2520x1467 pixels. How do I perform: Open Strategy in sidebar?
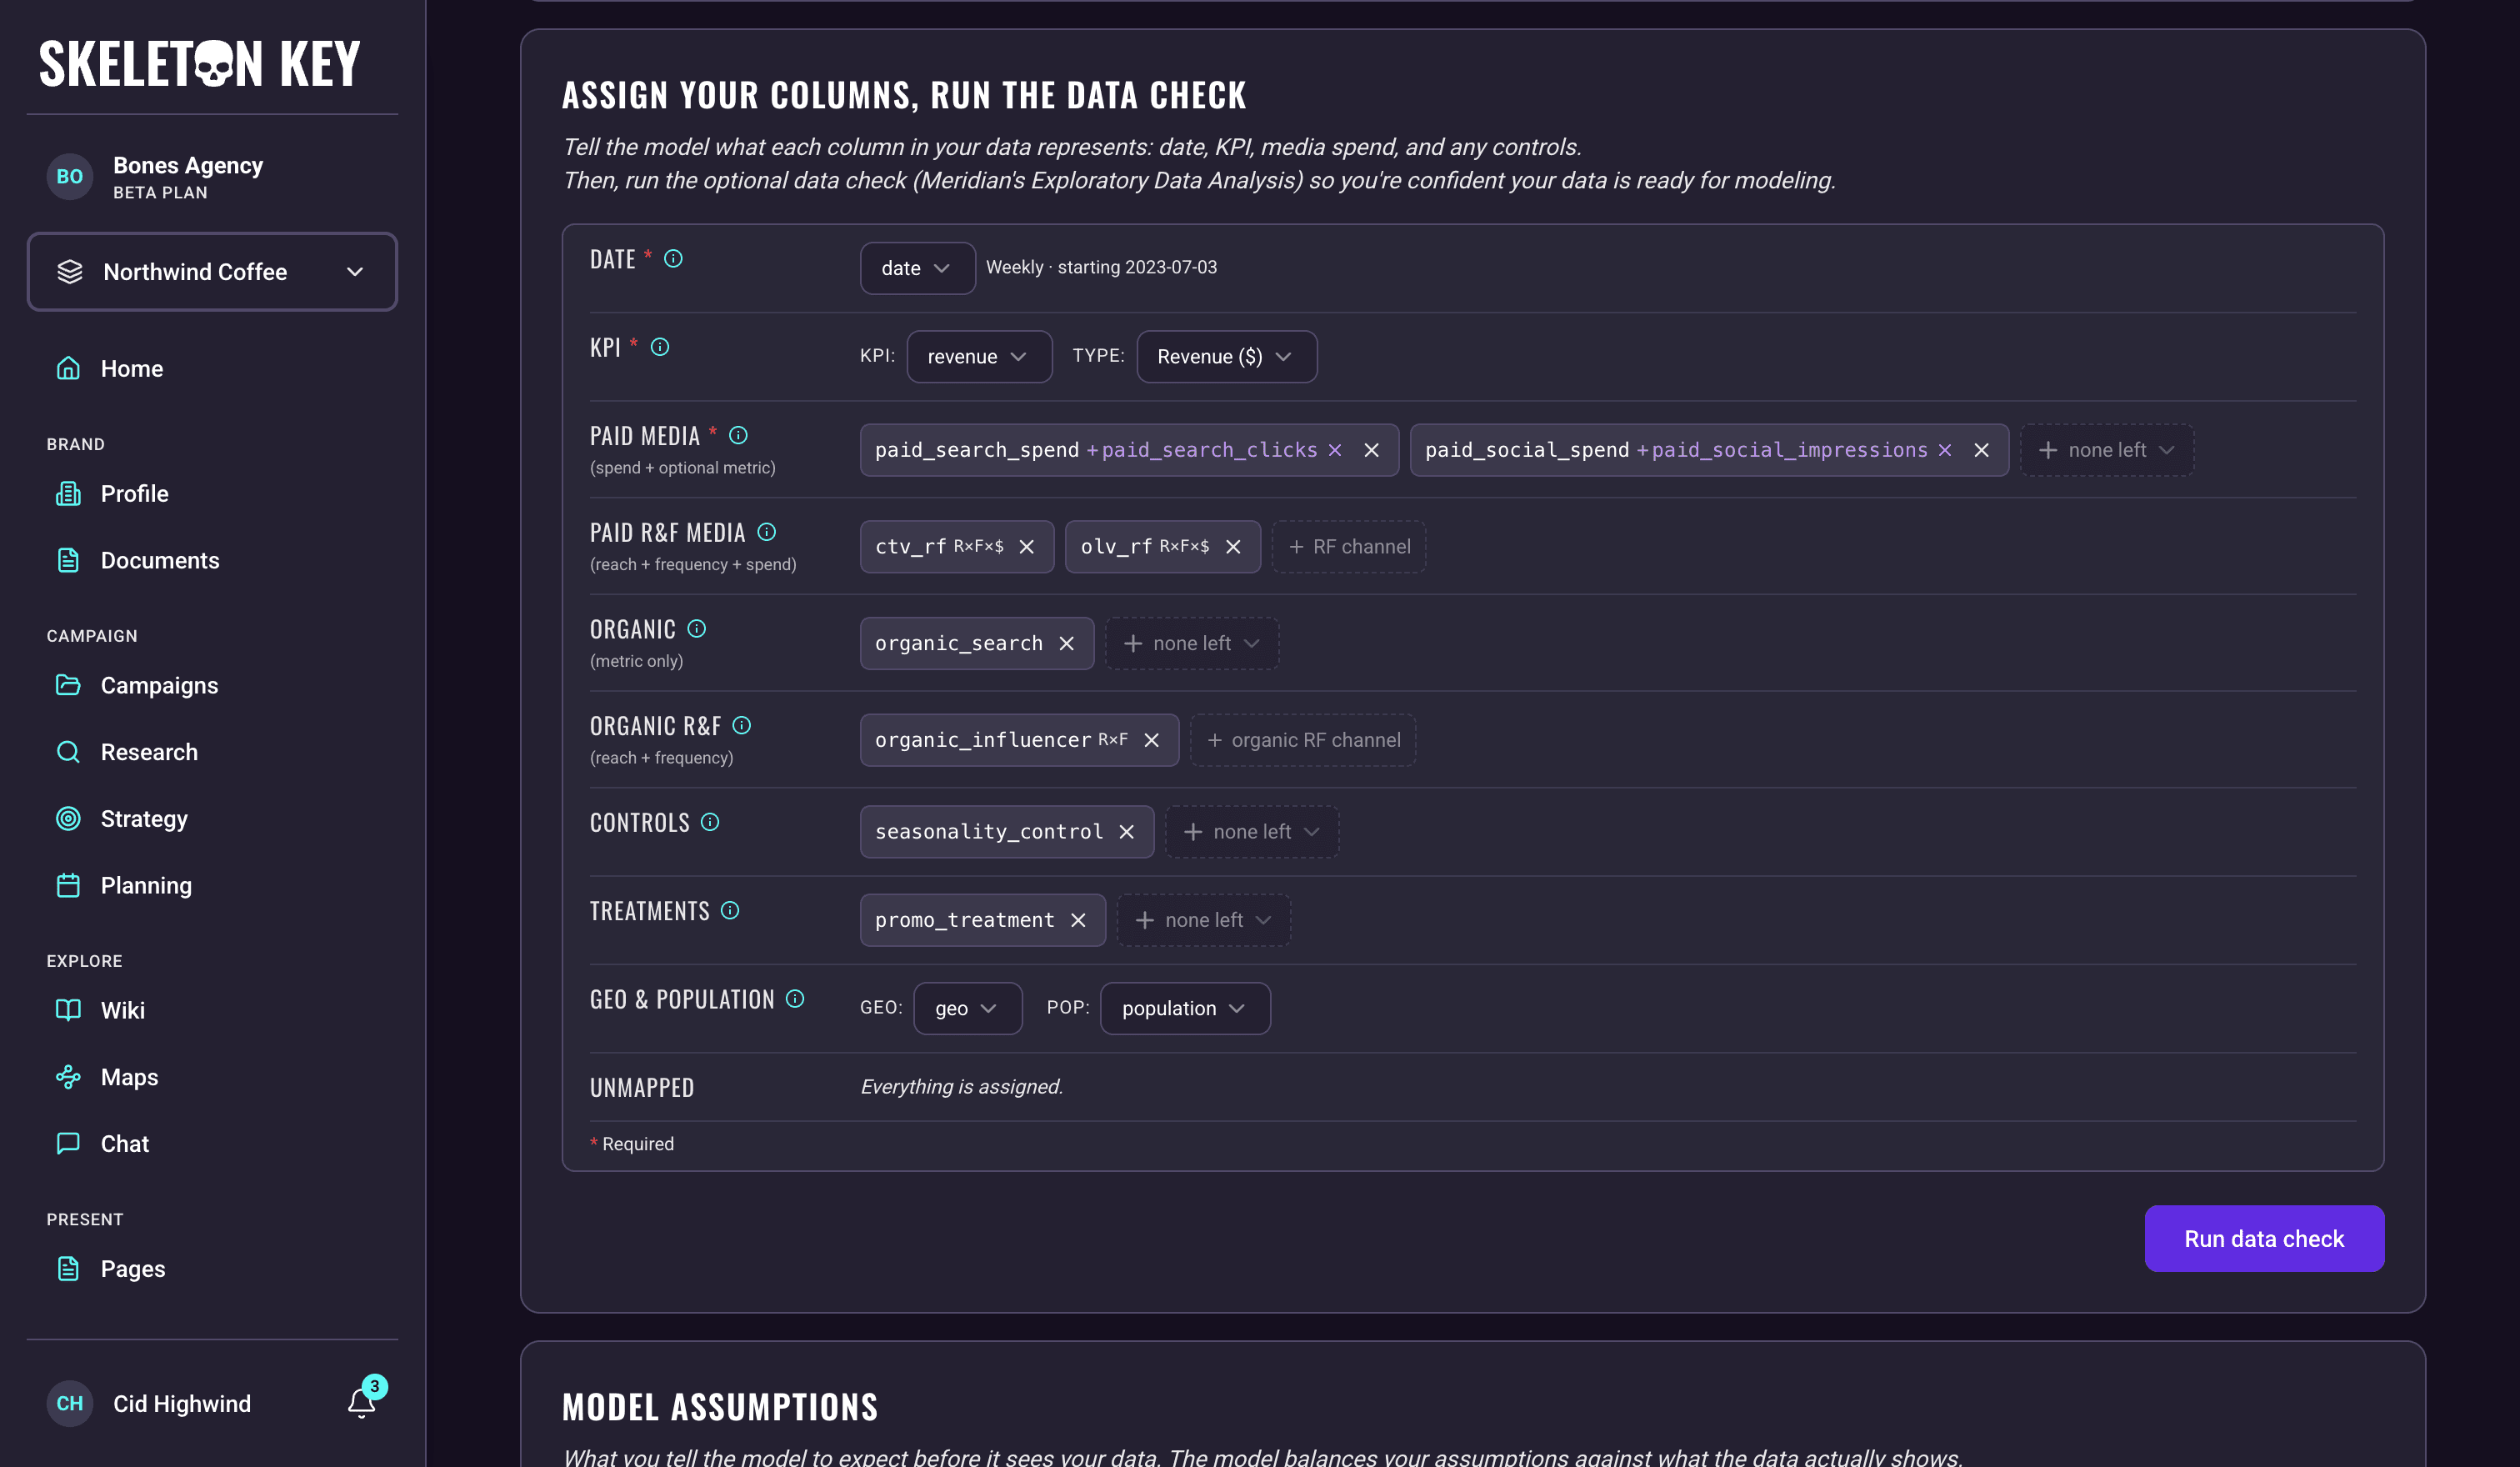(144, 819)
